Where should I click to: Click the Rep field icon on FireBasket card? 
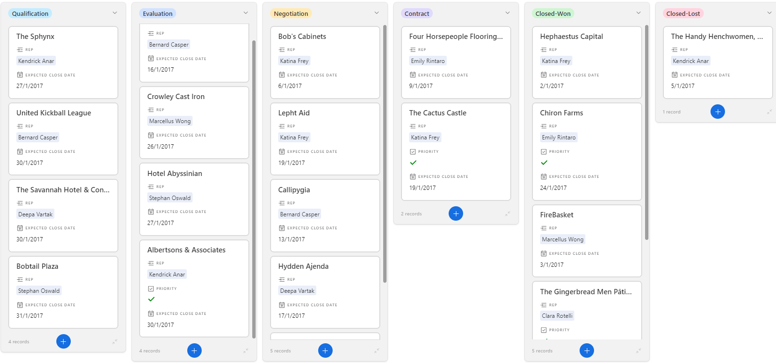(x=543, y=228)
